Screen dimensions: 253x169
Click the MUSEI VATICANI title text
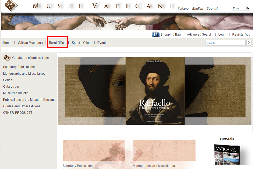coord(103,6)
